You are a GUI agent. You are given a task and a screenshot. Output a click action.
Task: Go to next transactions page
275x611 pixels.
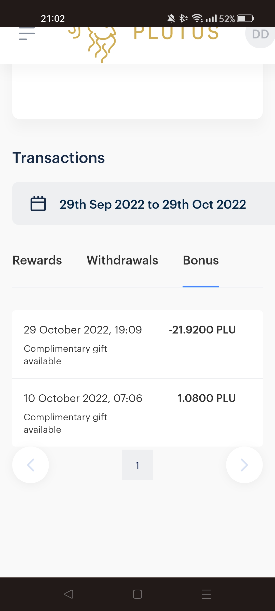point(244,465)
